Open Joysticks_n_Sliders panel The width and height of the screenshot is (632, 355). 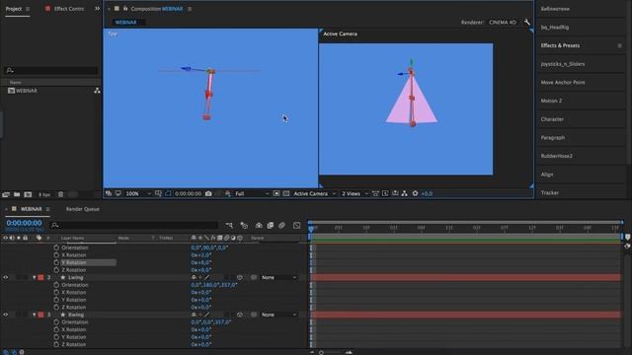click(x=563, y=64)
